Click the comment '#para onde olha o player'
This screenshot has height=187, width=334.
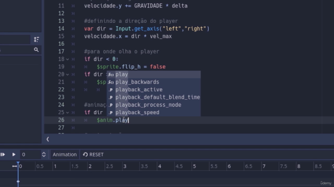coord(122,51)
